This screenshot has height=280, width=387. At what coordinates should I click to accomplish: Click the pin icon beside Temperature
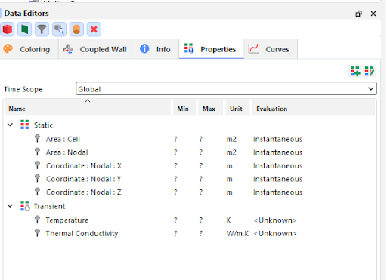[37, 220]
